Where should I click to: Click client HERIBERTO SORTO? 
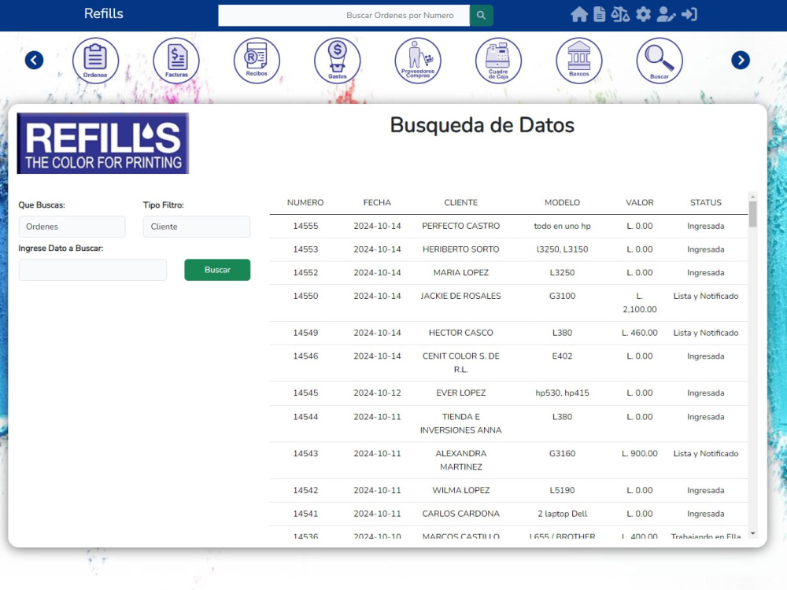[460, 249]
